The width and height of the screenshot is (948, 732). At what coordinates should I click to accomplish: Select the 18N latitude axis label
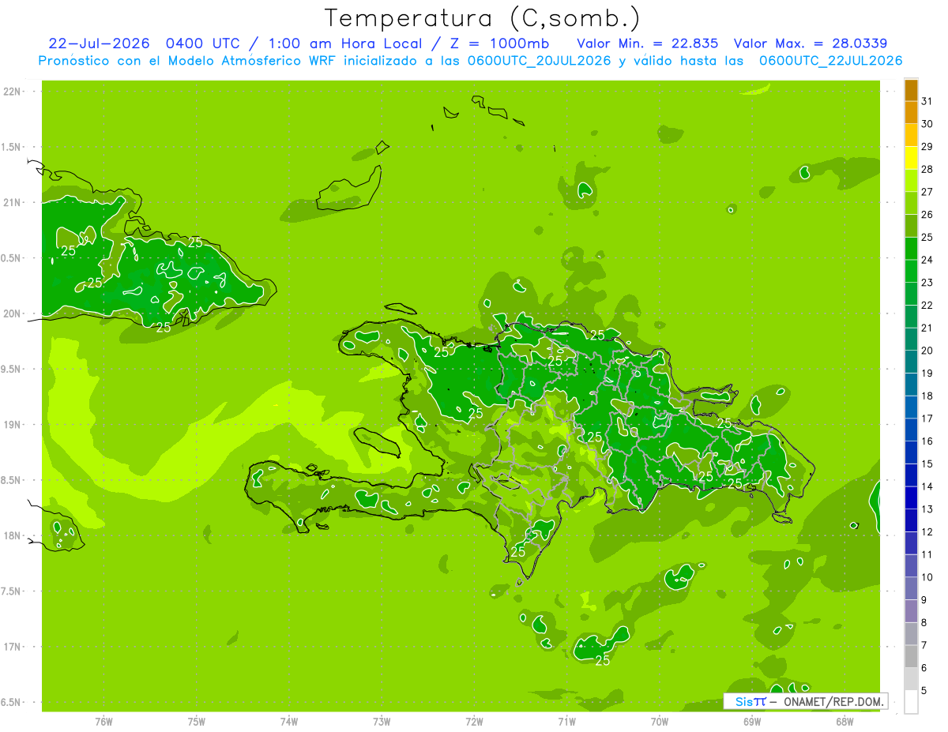point(11,535)
